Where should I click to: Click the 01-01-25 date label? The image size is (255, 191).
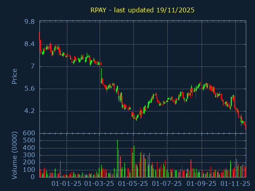(x=67, y=183)
